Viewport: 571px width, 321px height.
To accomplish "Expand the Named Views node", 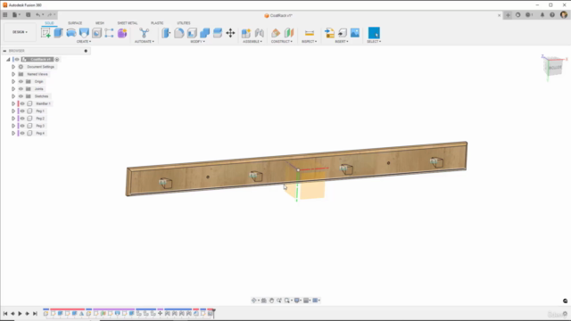I will (13, 74).
